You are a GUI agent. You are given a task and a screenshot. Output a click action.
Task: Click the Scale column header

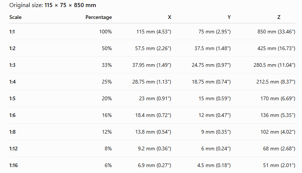[15, 17]
